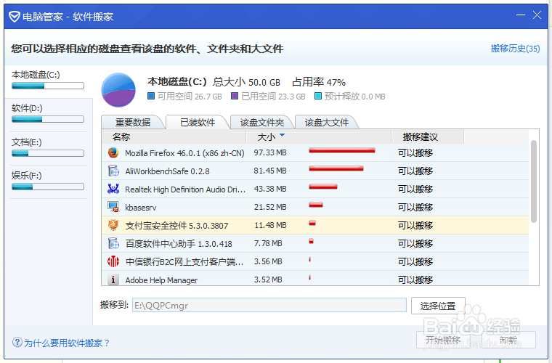This screenshot has width=552, height=363.
Task: Select Adobe Help Manager row name
Action: pyautogui.click(x=161, y=280)
